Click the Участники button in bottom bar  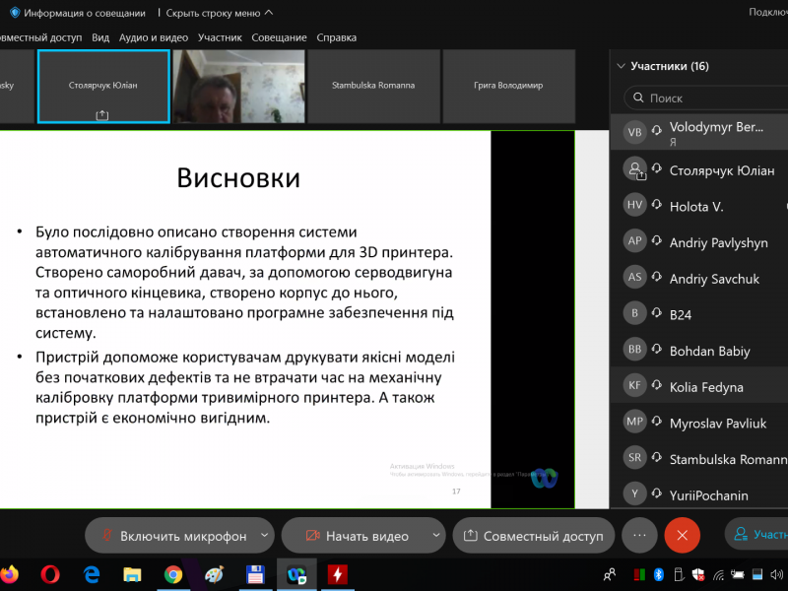pos(758,535)
